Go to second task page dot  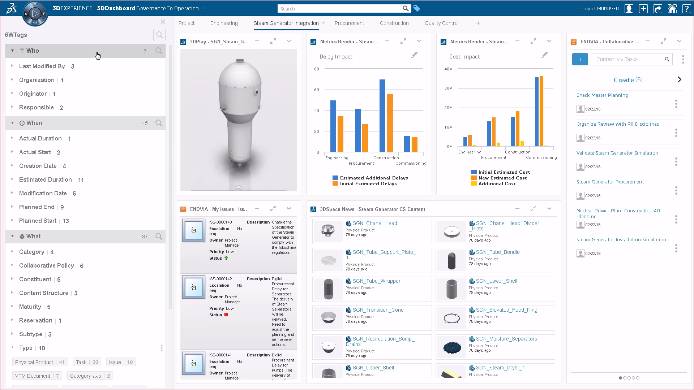tap(625, 378)
